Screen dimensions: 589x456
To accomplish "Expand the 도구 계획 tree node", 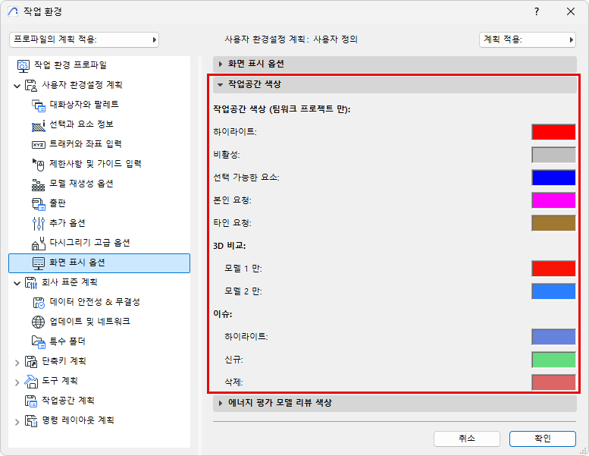I will tap(17, 382).
